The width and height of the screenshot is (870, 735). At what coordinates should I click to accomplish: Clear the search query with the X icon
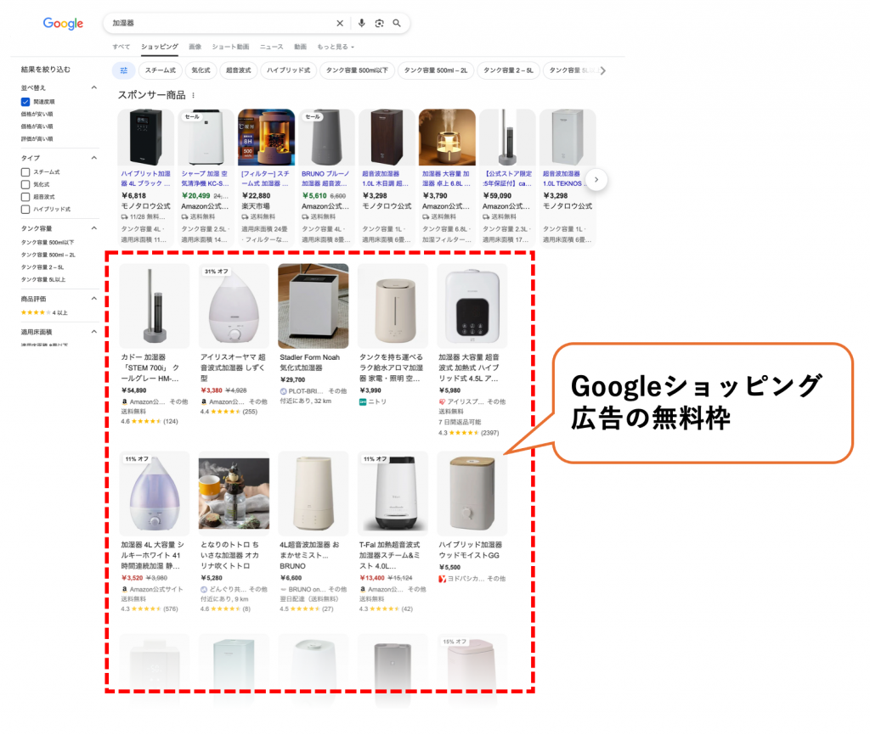tap(340, 23)
